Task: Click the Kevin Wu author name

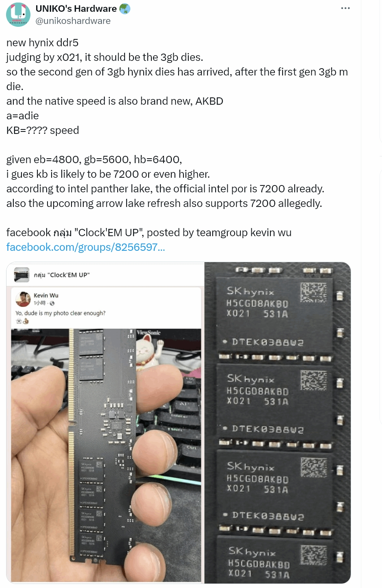Action: coord(46,295)
